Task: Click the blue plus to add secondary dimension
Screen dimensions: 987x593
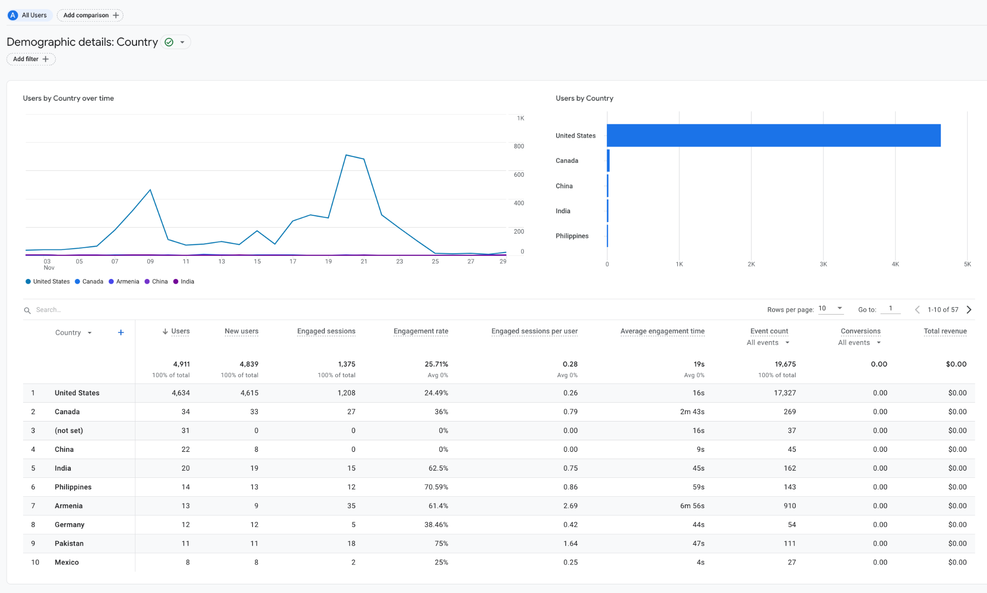Action: click(x=121, y=332)
